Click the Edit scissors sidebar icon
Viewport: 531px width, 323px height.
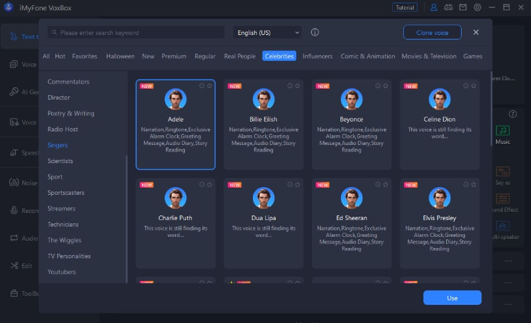tap(14, 265)
